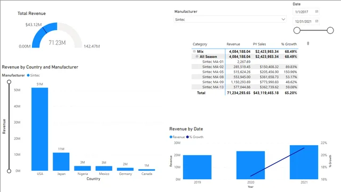Click the % Growth trend line
The image size is (341, 192).
pos(277,162)
